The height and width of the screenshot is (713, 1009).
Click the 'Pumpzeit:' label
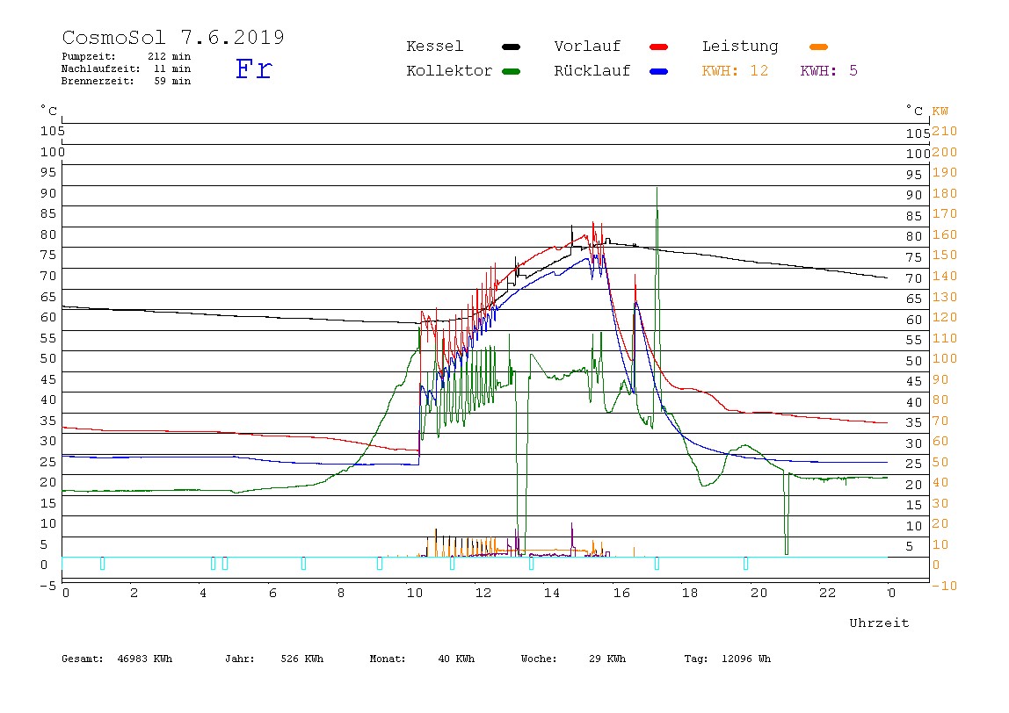[x=89, y=56]
